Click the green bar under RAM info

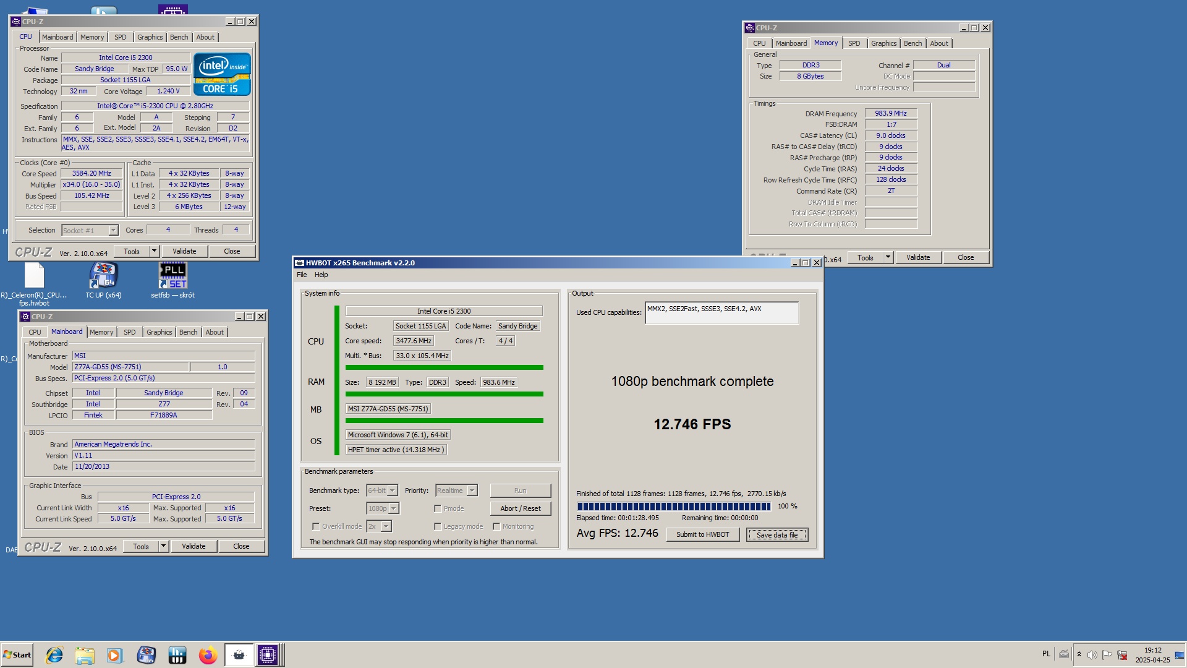[x=444, y=394]
